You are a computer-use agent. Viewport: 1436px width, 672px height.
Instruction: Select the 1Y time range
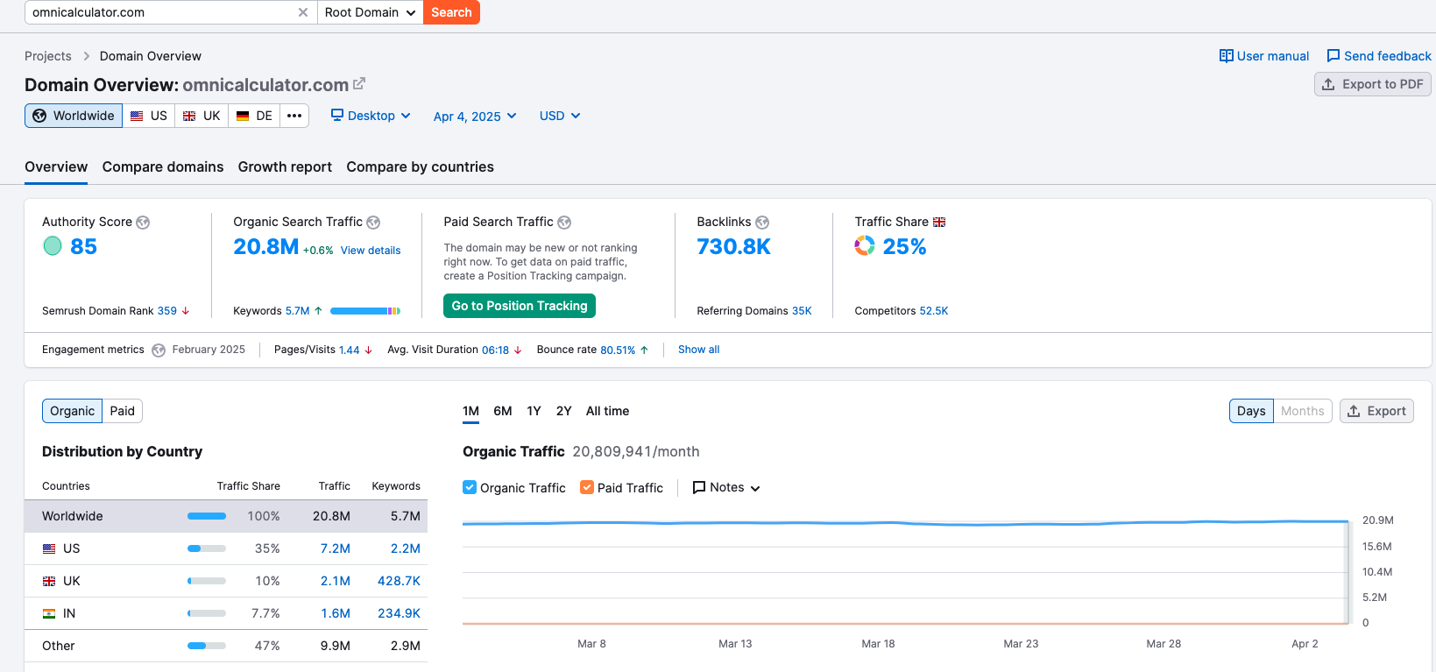pyautogui.click(x=534, y=411)
